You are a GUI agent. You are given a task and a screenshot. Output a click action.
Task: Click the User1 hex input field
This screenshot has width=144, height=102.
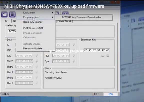pyautogui.click(x=24, y=72)
